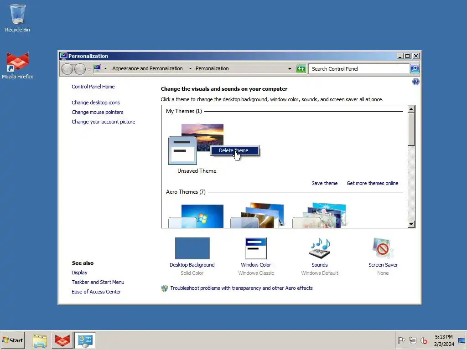Click the clock showing 5:13 PM
This screenshot has width=467, height=350.
coord(443,340)
